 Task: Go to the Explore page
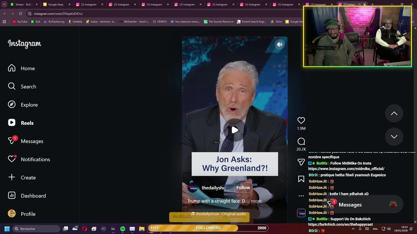(x=23, y=105)
